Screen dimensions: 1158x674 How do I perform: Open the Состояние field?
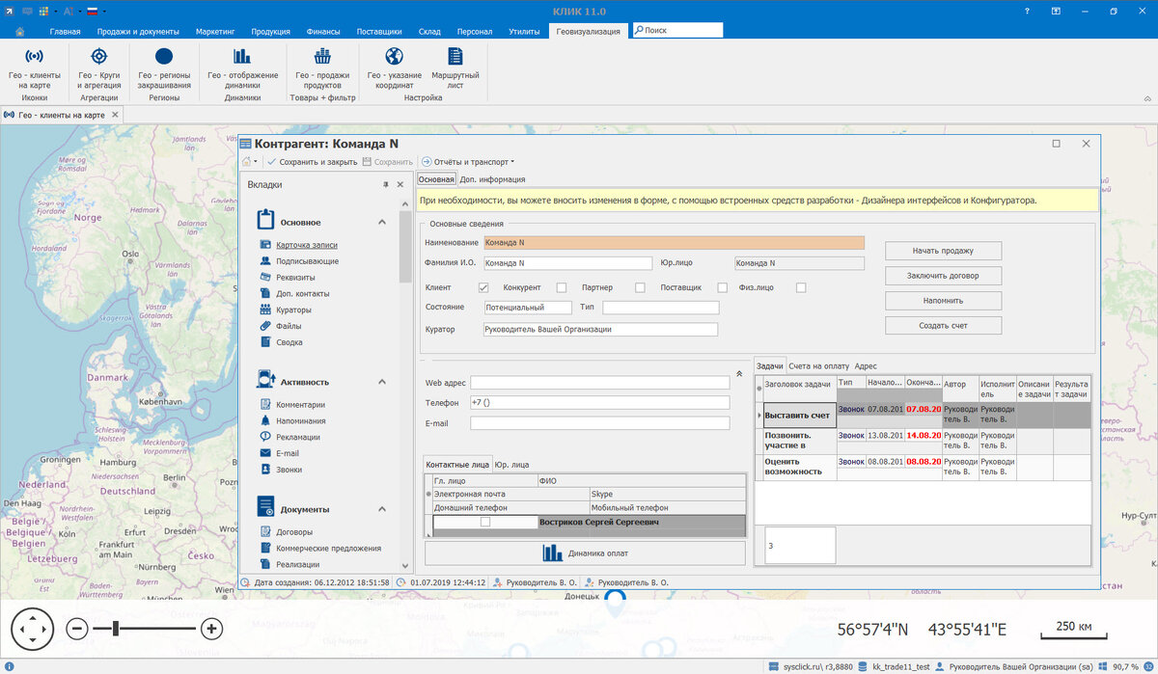(x=528, y=308)
